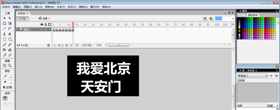Sort library by 名称 column header
Viewport: 280px width, 110px height.
[x=252, y=106]
